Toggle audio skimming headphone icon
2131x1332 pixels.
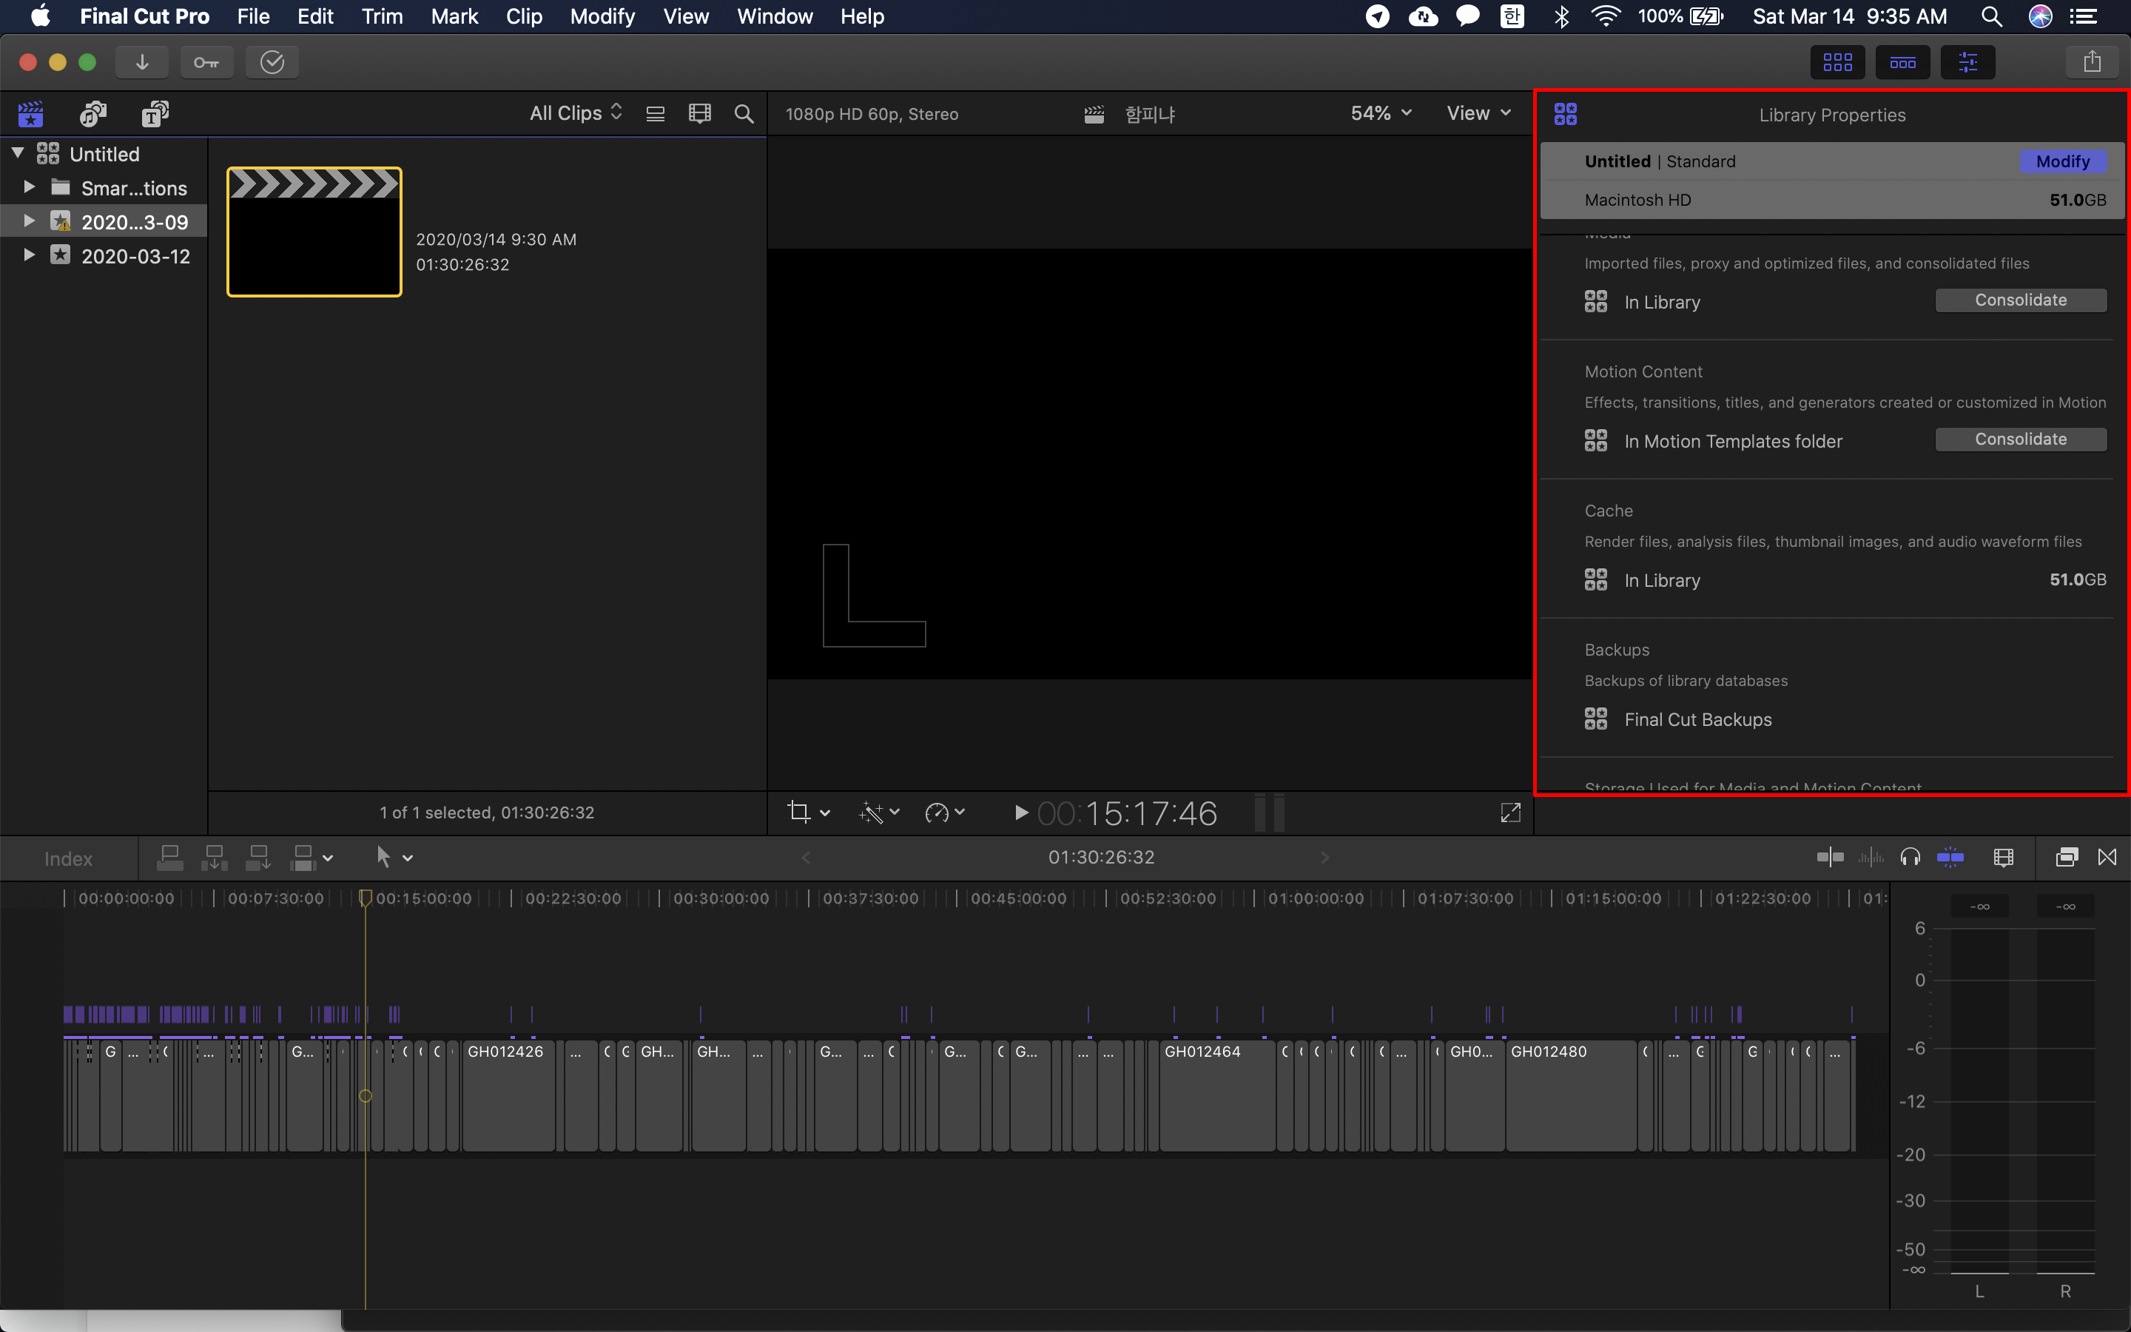coord(1910,857)
